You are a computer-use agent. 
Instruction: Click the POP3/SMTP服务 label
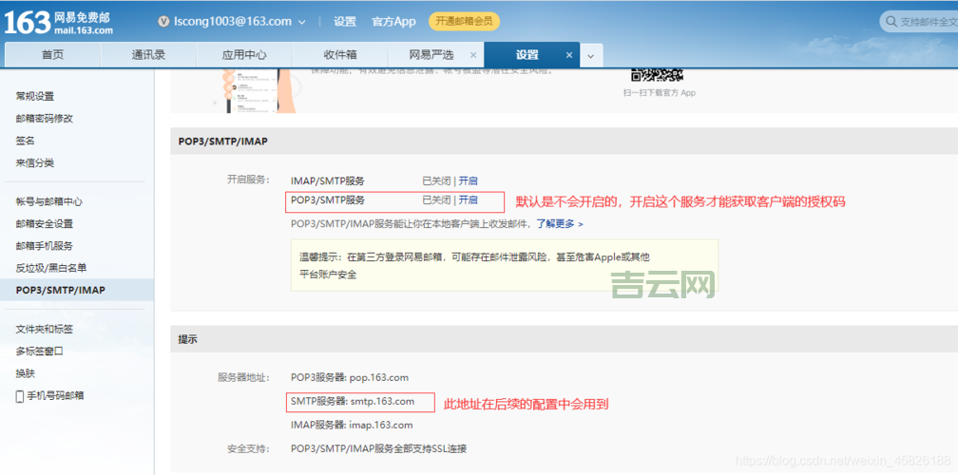(328, 199)
